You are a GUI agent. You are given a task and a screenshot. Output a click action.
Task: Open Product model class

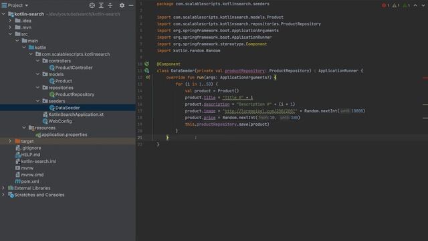tap(64, 81)
